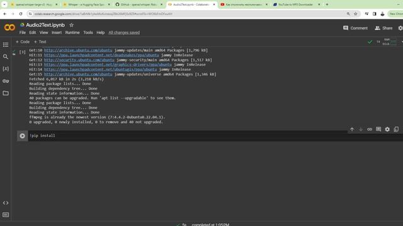Add a comment to the cell
Screen dimensions: 403x226
click(378, 129)
